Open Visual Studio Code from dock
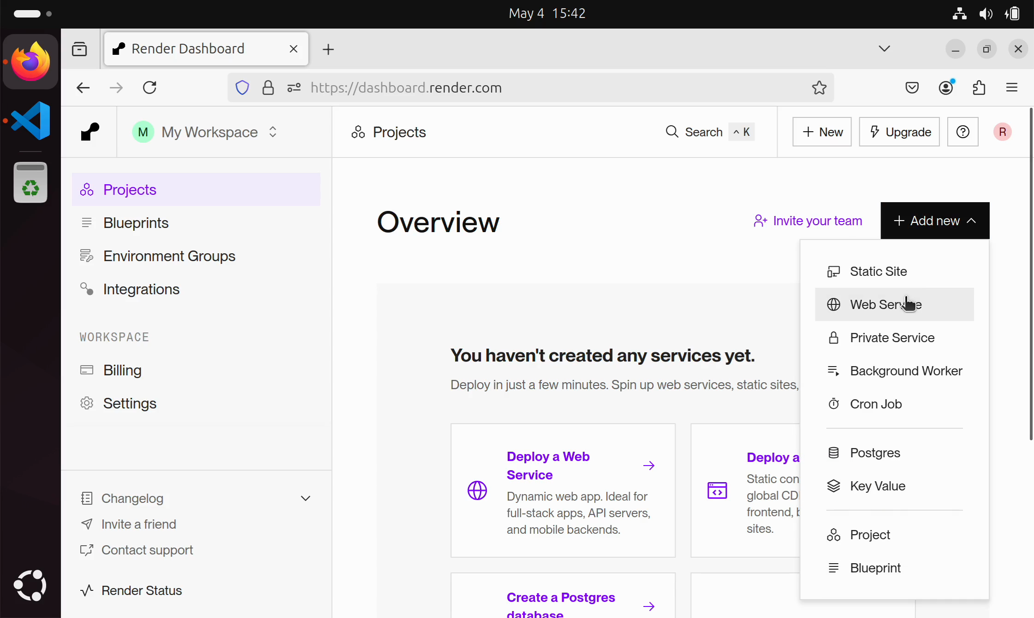This screenshot has height=618, width=1034. [x=30, y=121]
